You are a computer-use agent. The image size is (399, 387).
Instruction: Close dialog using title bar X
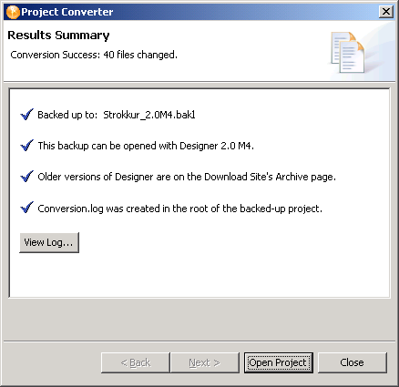pos(386,12)
